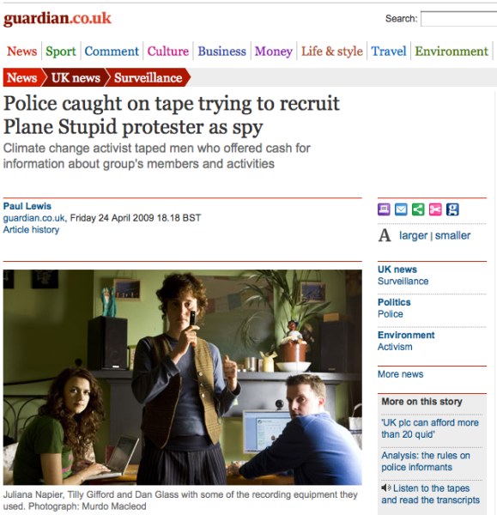
Task: Click the large letter A text size icon
Action: [385, 235]
